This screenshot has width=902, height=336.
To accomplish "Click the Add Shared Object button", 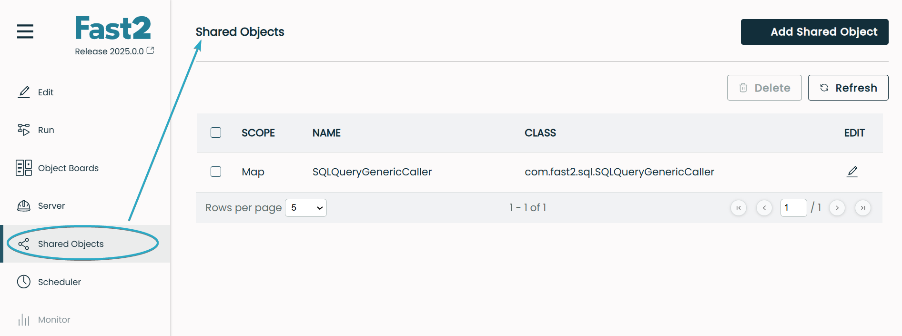I will [814, 32].
